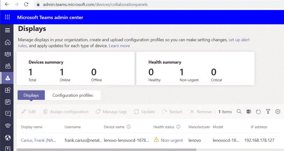Sort by Display name column header

pyautogui.click(x=31, y=127)
